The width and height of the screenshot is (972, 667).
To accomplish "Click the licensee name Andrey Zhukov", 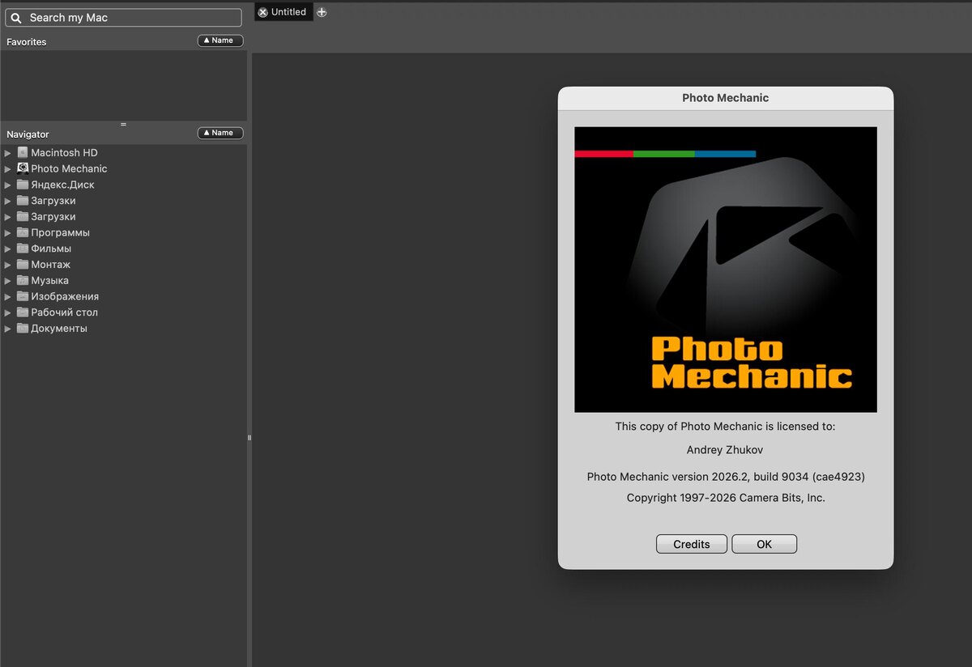I will click(725, 450).
